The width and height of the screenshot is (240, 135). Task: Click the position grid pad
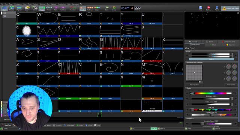coord(194,72)
